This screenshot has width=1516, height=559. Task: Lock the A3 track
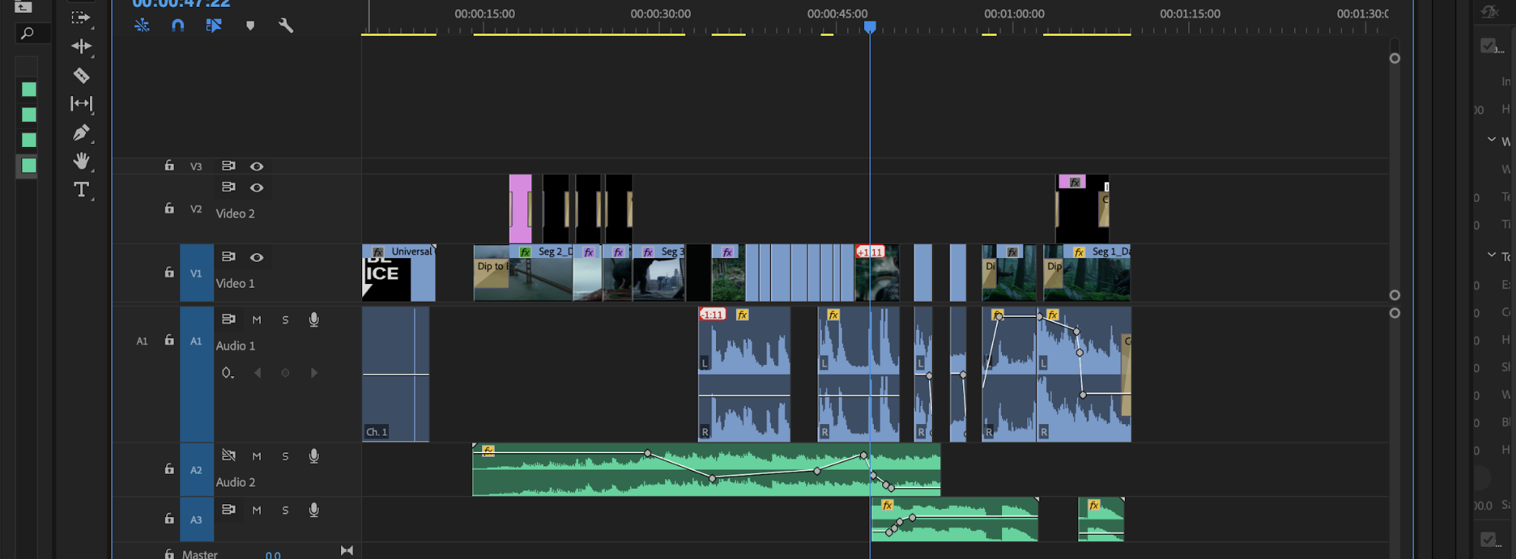[169, 519]
